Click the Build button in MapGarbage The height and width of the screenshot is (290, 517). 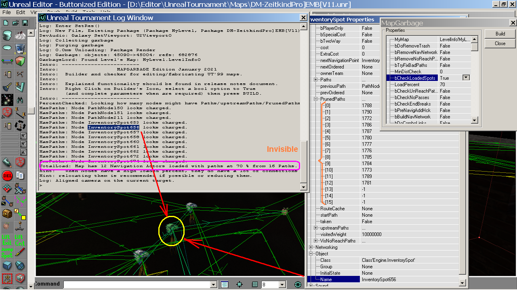pyautogui.click(x=500, y=34)
